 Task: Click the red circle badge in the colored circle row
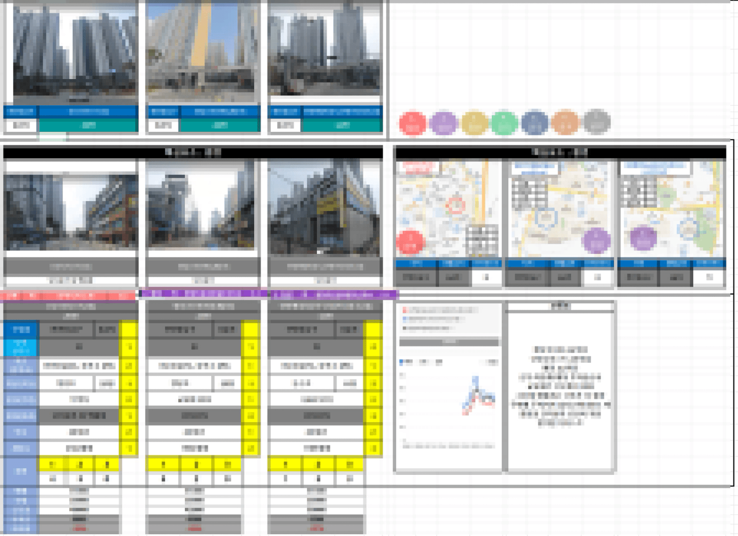tap(412, 123)
